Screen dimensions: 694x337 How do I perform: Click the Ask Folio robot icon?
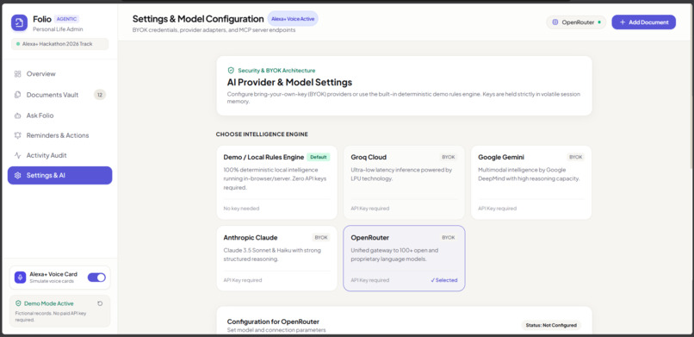pyautogui.click(x=18, y=115)
